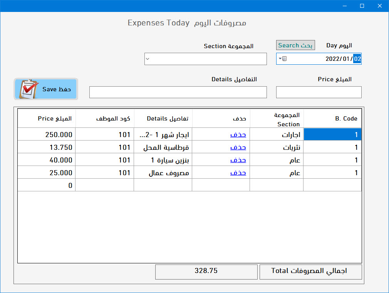Select B. Code 1 in the نثريات row
The width and height of the screenshot is (389, 293).
332,147
